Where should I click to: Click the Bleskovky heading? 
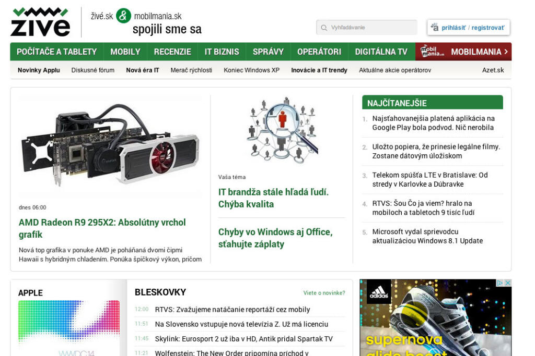tap(160, 292)
